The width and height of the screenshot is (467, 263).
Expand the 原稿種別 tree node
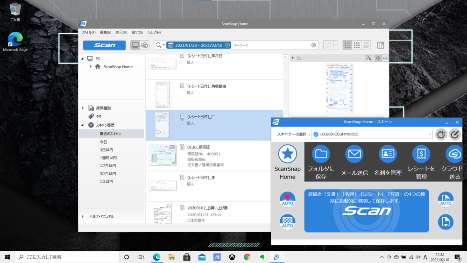[x=83, y=108]
